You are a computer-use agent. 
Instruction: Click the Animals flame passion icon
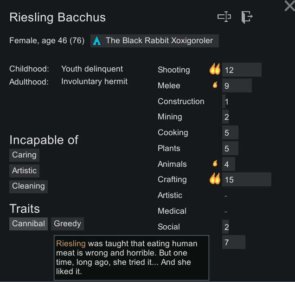[215, 164]
